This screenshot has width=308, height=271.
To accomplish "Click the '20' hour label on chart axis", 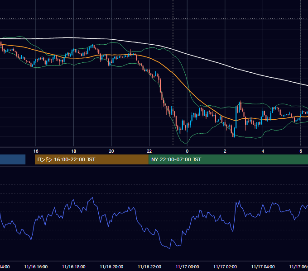I will (111, 151).
